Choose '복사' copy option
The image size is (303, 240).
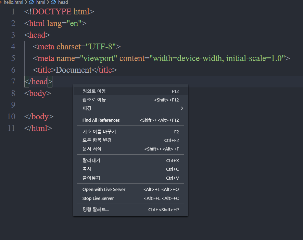click(x=130, y=169)
